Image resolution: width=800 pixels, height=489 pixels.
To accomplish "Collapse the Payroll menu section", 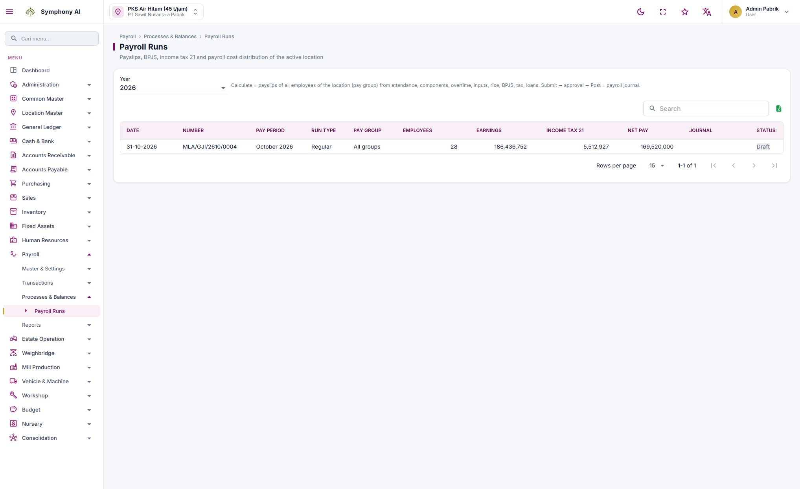I will [x=51, y=254].
